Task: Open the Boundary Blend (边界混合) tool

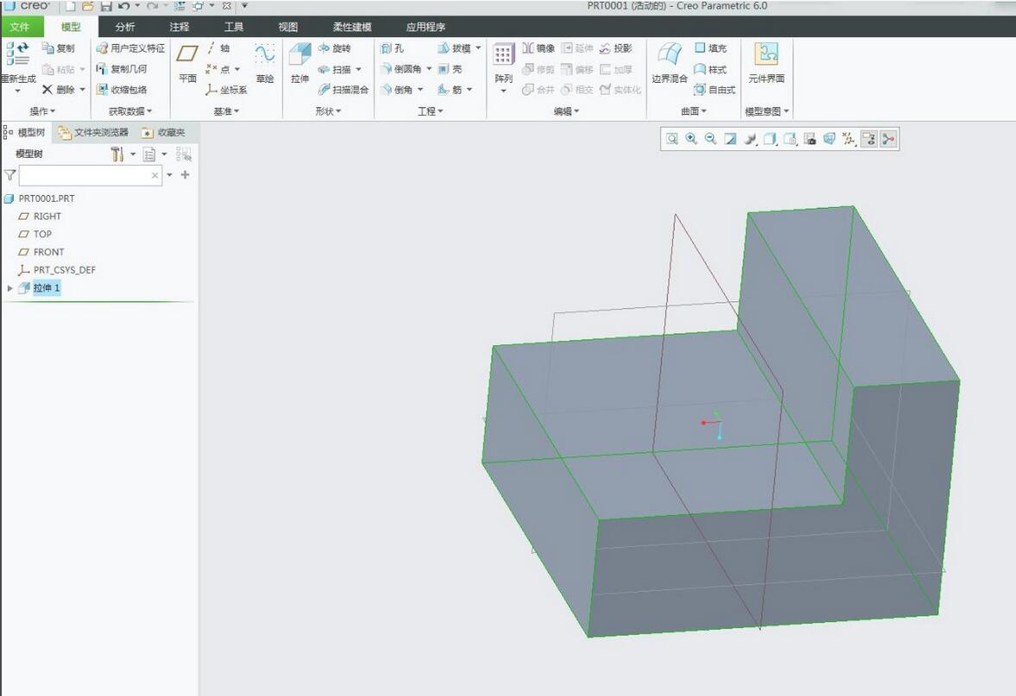Action: pyautogui.click(x=669, y=63)
